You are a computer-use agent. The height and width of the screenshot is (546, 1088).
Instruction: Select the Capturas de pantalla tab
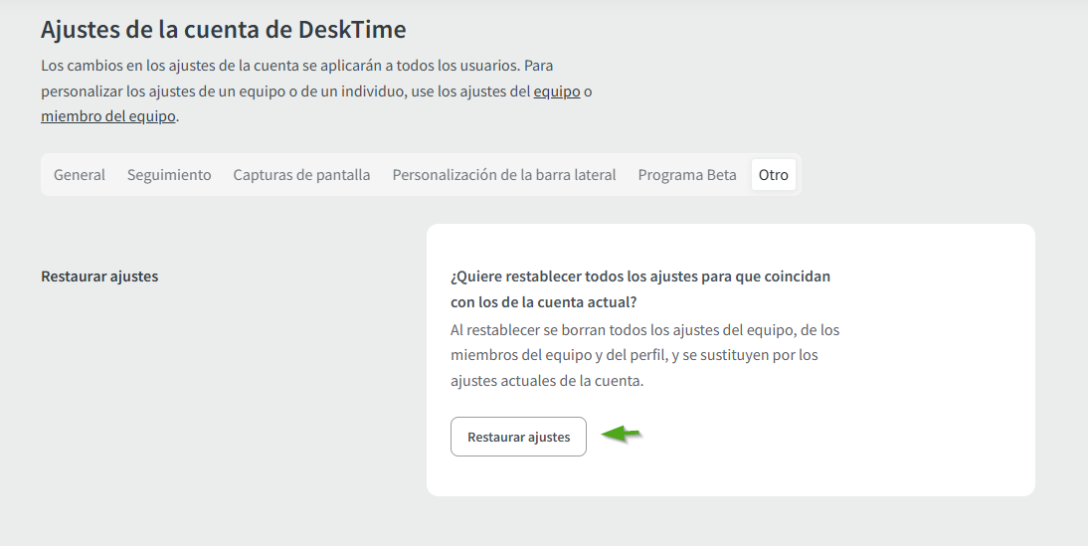(301, 175)
